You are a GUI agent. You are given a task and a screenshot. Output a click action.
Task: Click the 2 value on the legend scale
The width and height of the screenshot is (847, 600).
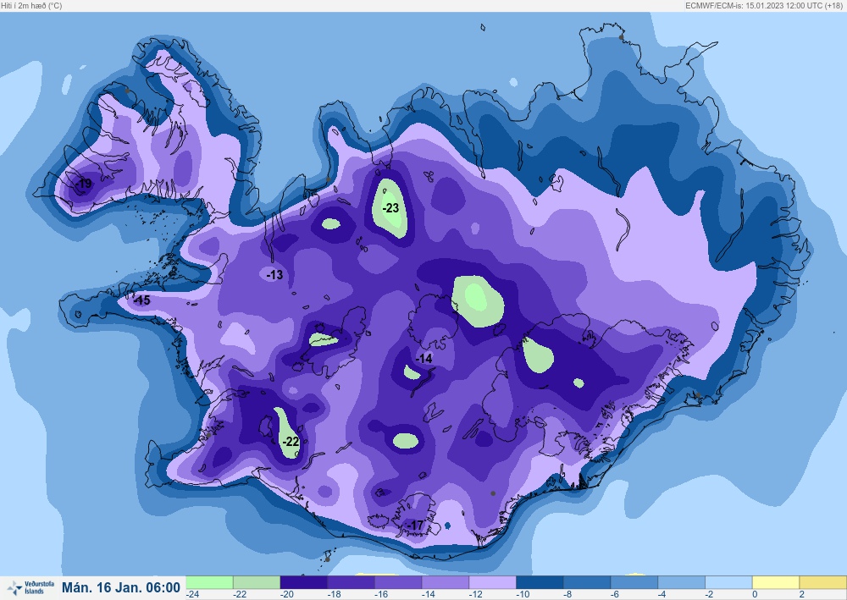pyautogui.click(x=802, y=595)
